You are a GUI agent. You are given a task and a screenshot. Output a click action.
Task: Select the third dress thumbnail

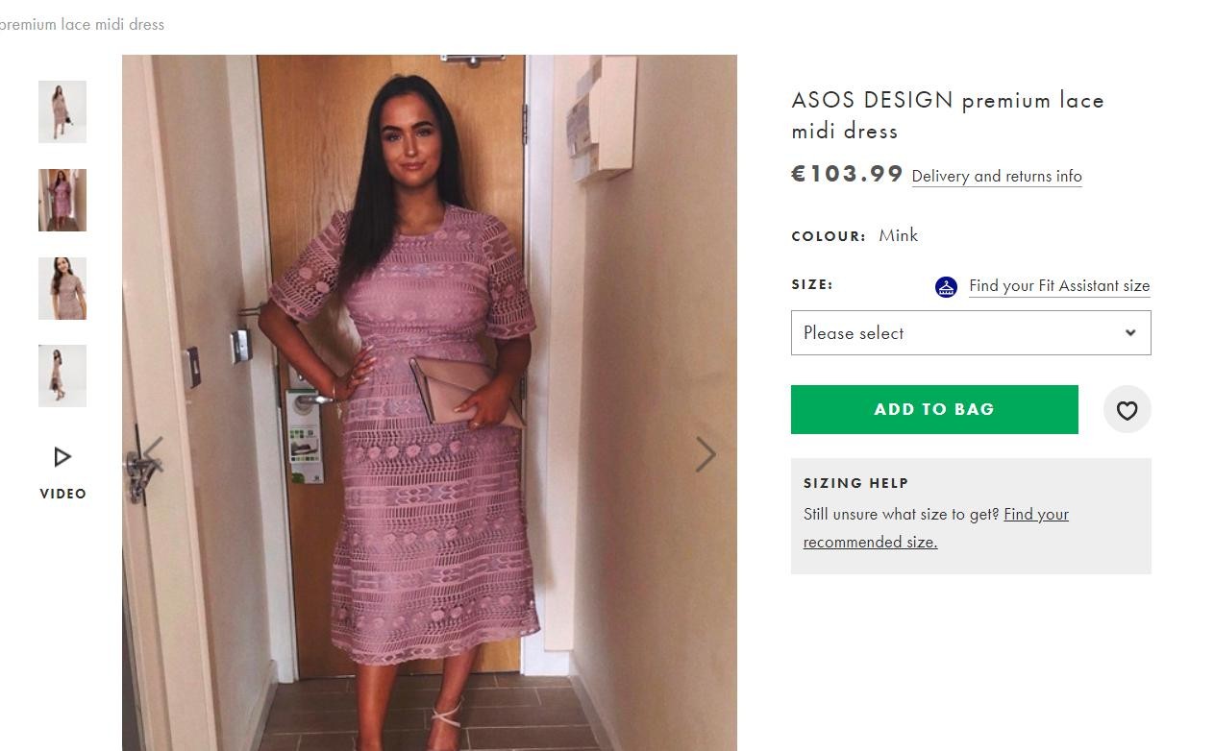pyautogui.click(x=62, y=288)
